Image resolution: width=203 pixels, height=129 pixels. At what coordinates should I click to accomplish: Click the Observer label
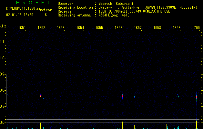(66, 4)
